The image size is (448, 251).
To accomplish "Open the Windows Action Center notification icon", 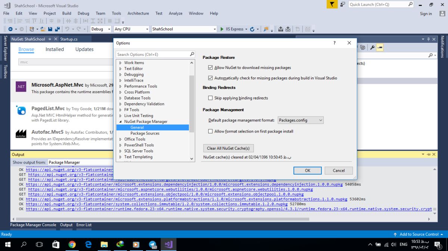I will point(437,244).
